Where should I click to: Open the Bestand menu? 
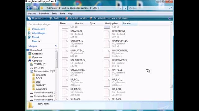point(32,14)
